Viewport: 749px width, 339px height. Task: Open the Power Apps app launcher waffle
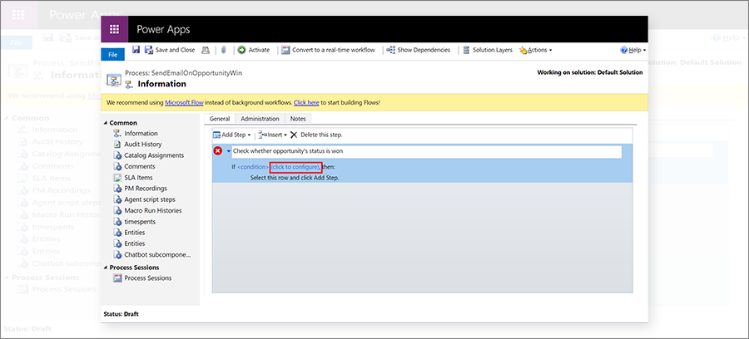(114, 29)
